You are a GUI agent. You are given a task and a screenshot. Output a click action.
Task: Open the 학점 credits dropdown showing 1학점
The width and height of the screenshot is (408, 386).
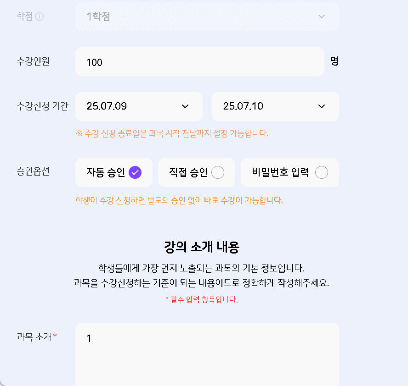point(207,17)
